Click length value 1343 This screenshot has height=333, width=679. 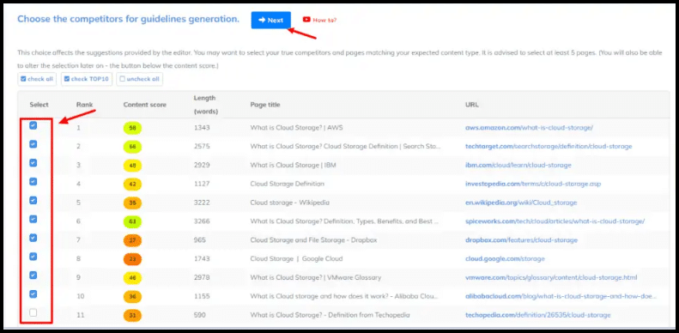pos(202,128)
